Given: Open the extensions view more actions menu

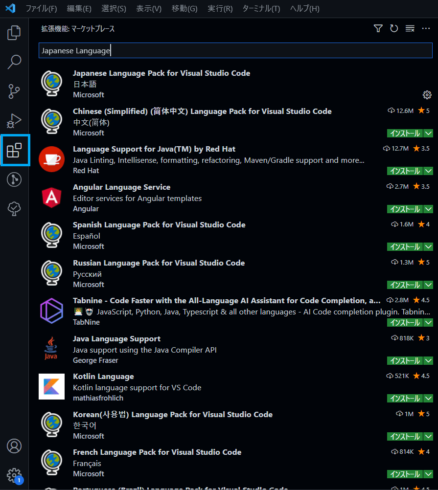Looking at the screenshot, I should point(426,29).
